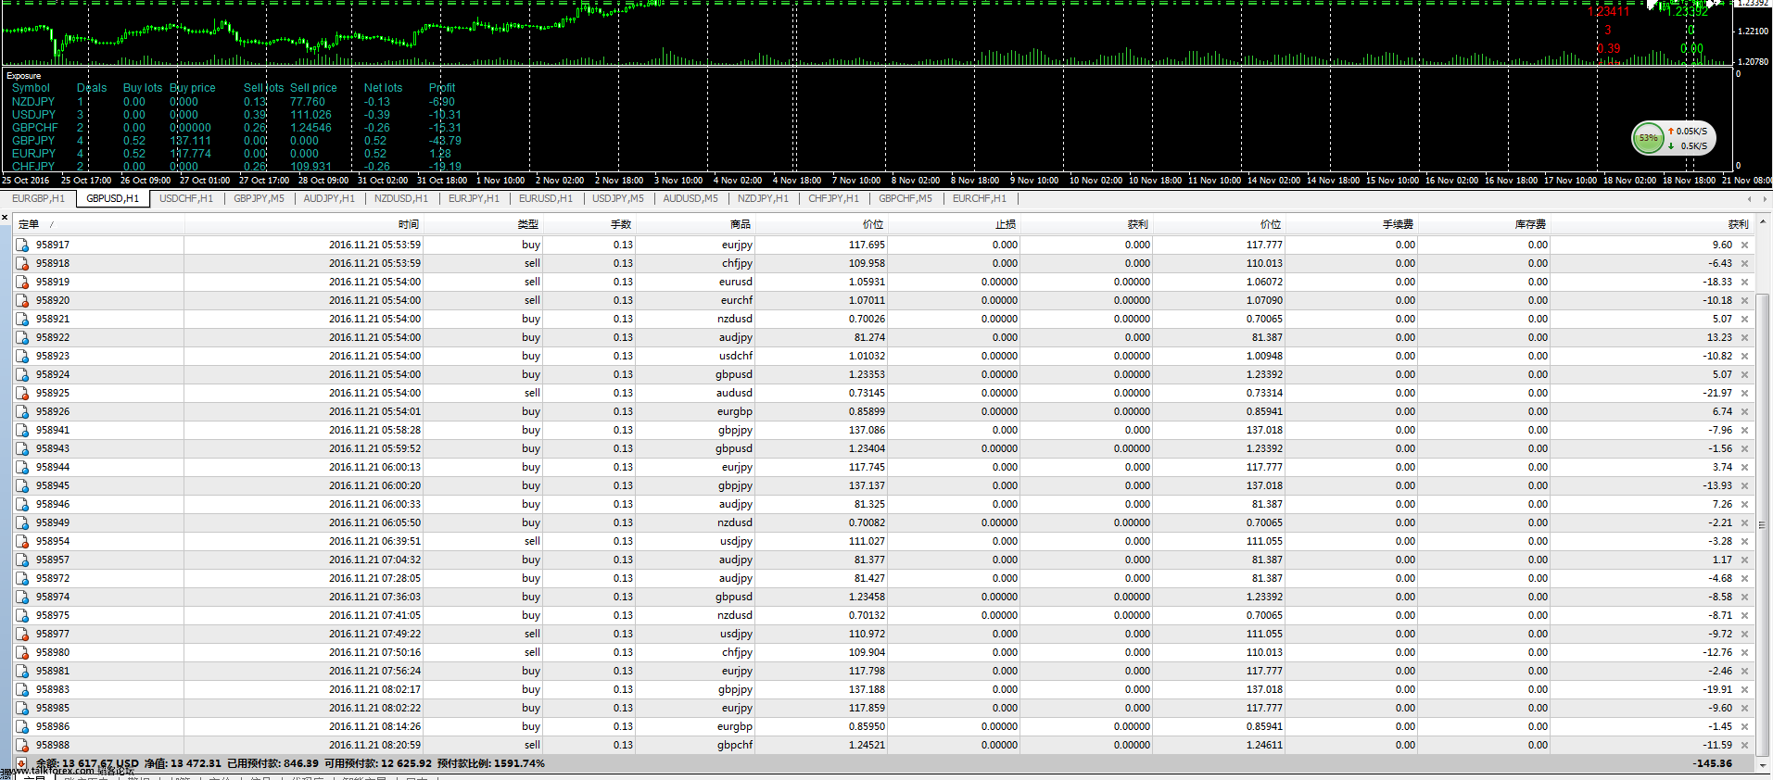Sort by the 手续费 column header
1773x780 pixels.
pos(1350,224)
